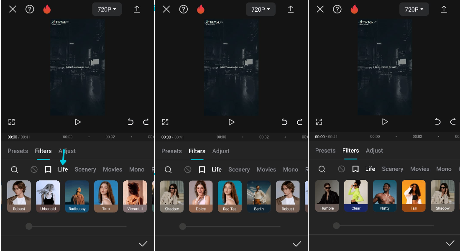The image size is (460, 251).
Task: Tap the flame icon in the left screen
Action: tap(47, 9)
